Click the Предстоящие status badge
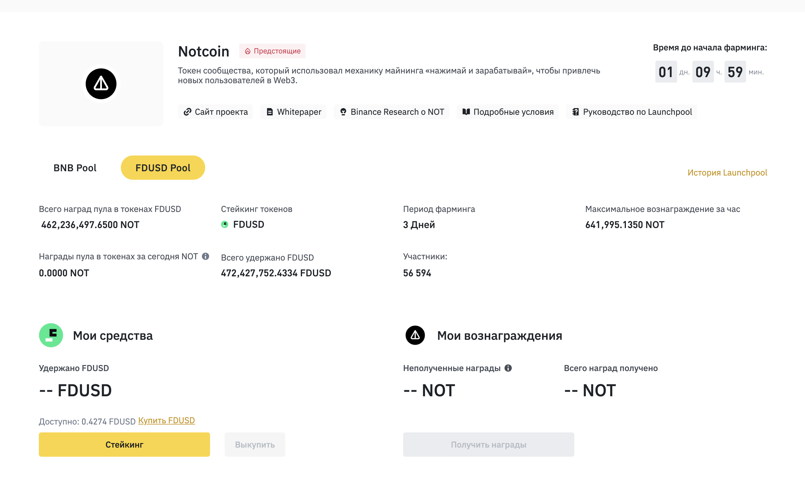The width and height of the screenshot is (805, 498). 272,51
